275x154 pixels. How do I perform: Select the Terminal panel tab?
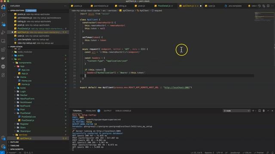[77, 111]
